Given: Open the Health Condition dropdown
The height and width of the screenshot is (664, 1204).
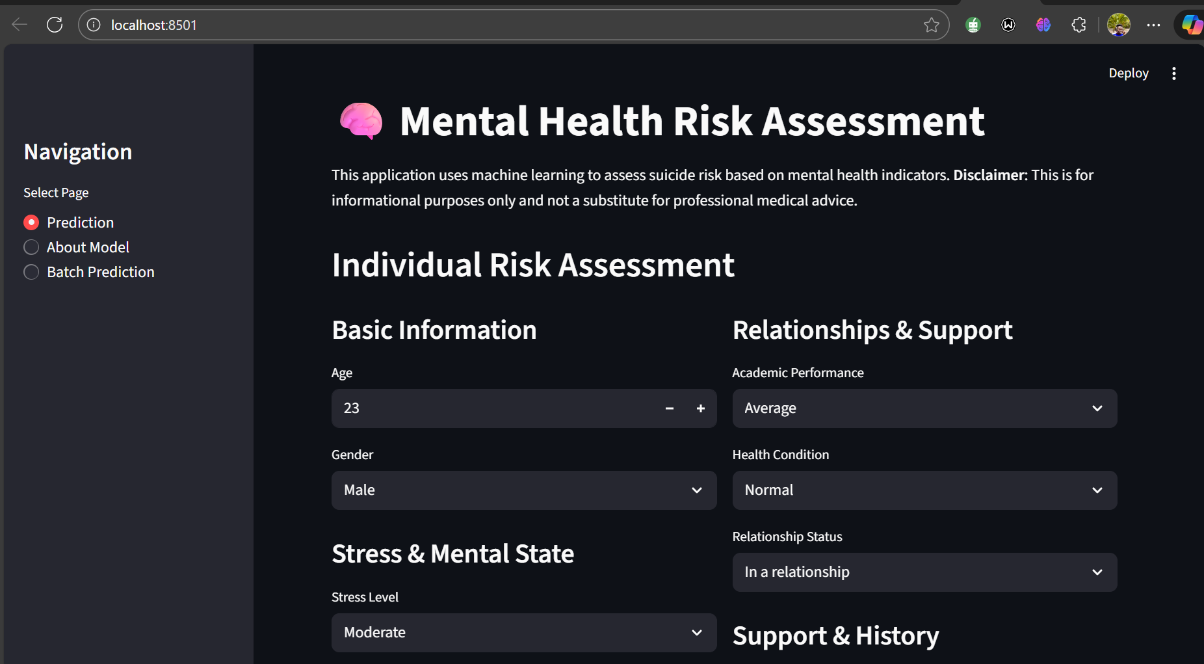Looking at the screenshot, I should click(924, 490).
